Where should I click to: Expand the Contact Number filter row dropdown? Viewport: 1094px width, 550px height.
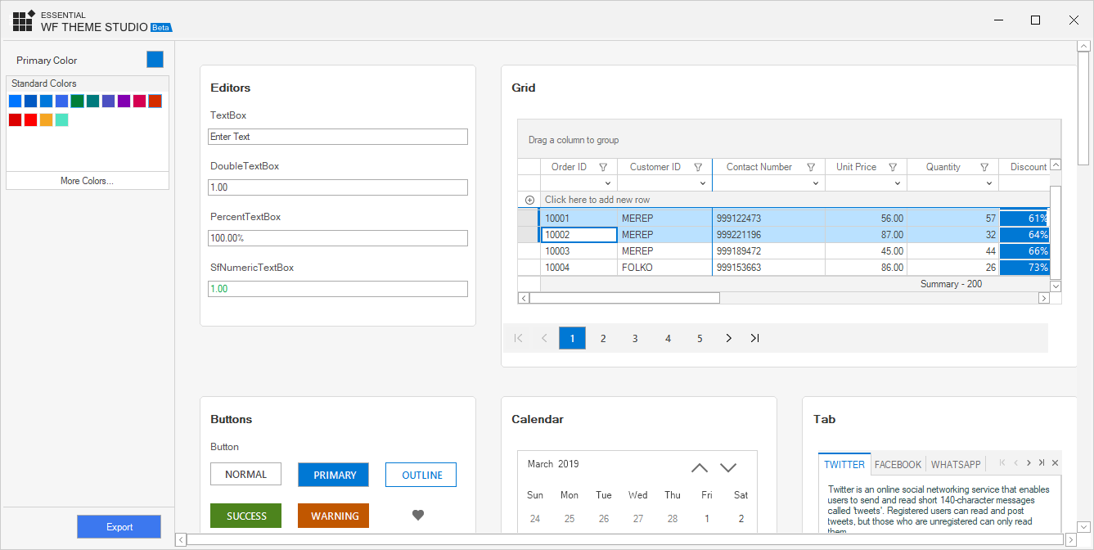tap(815, 183)
